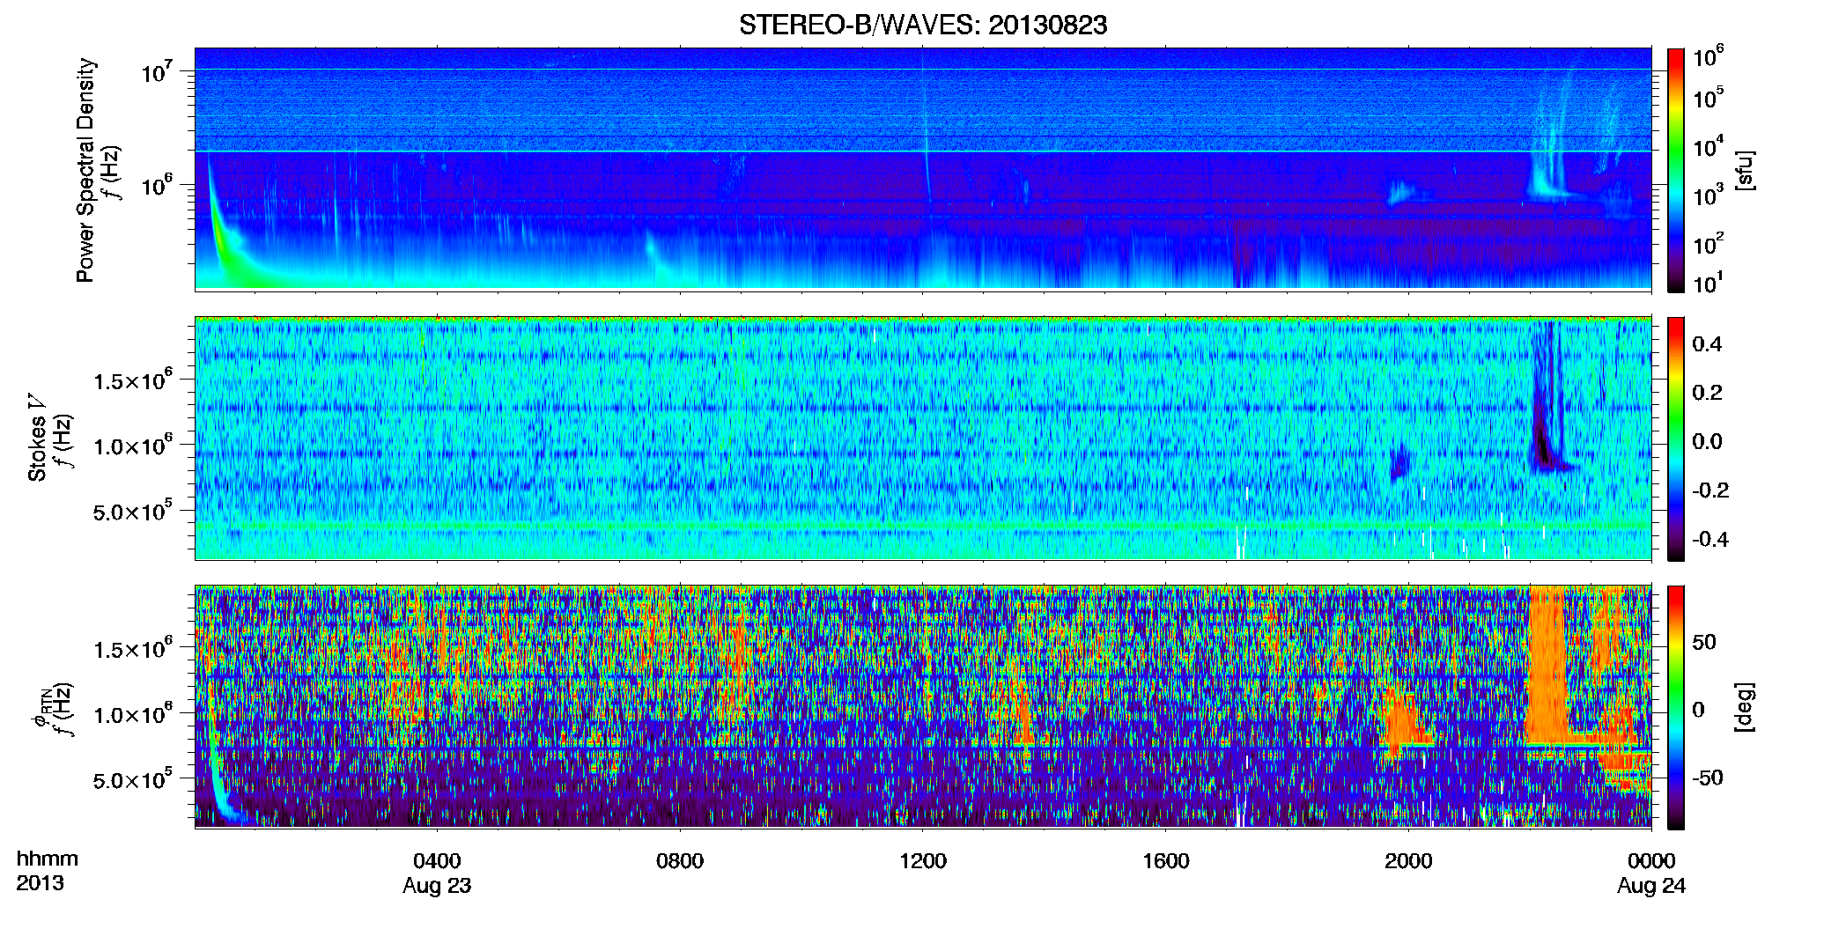Screen dimensions: 1846x951
Task: Click the plot title STEREO-B/WAVES: 20130823
Action: coord(922,25)
